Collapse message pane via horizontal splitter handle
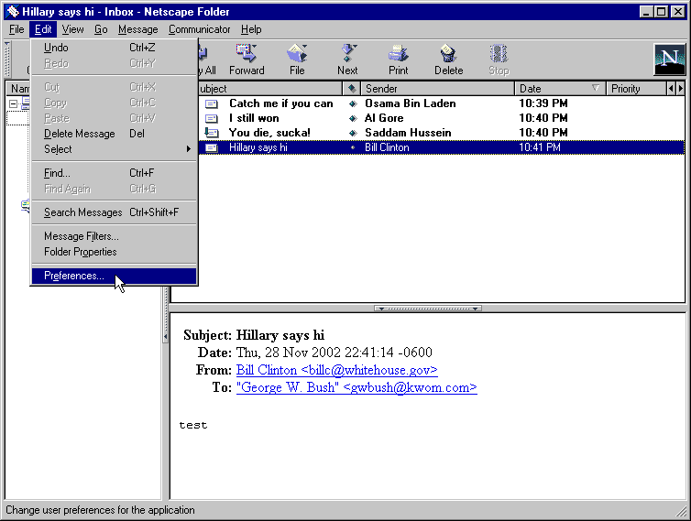The width and height of the screenshot is (691, 521). point(427,309)
